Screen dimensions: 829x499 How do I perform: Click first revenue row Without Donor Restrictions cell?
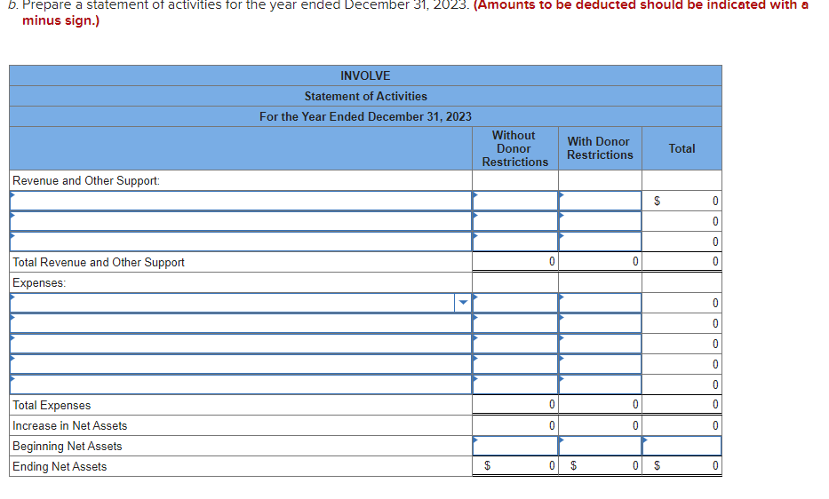515,201
